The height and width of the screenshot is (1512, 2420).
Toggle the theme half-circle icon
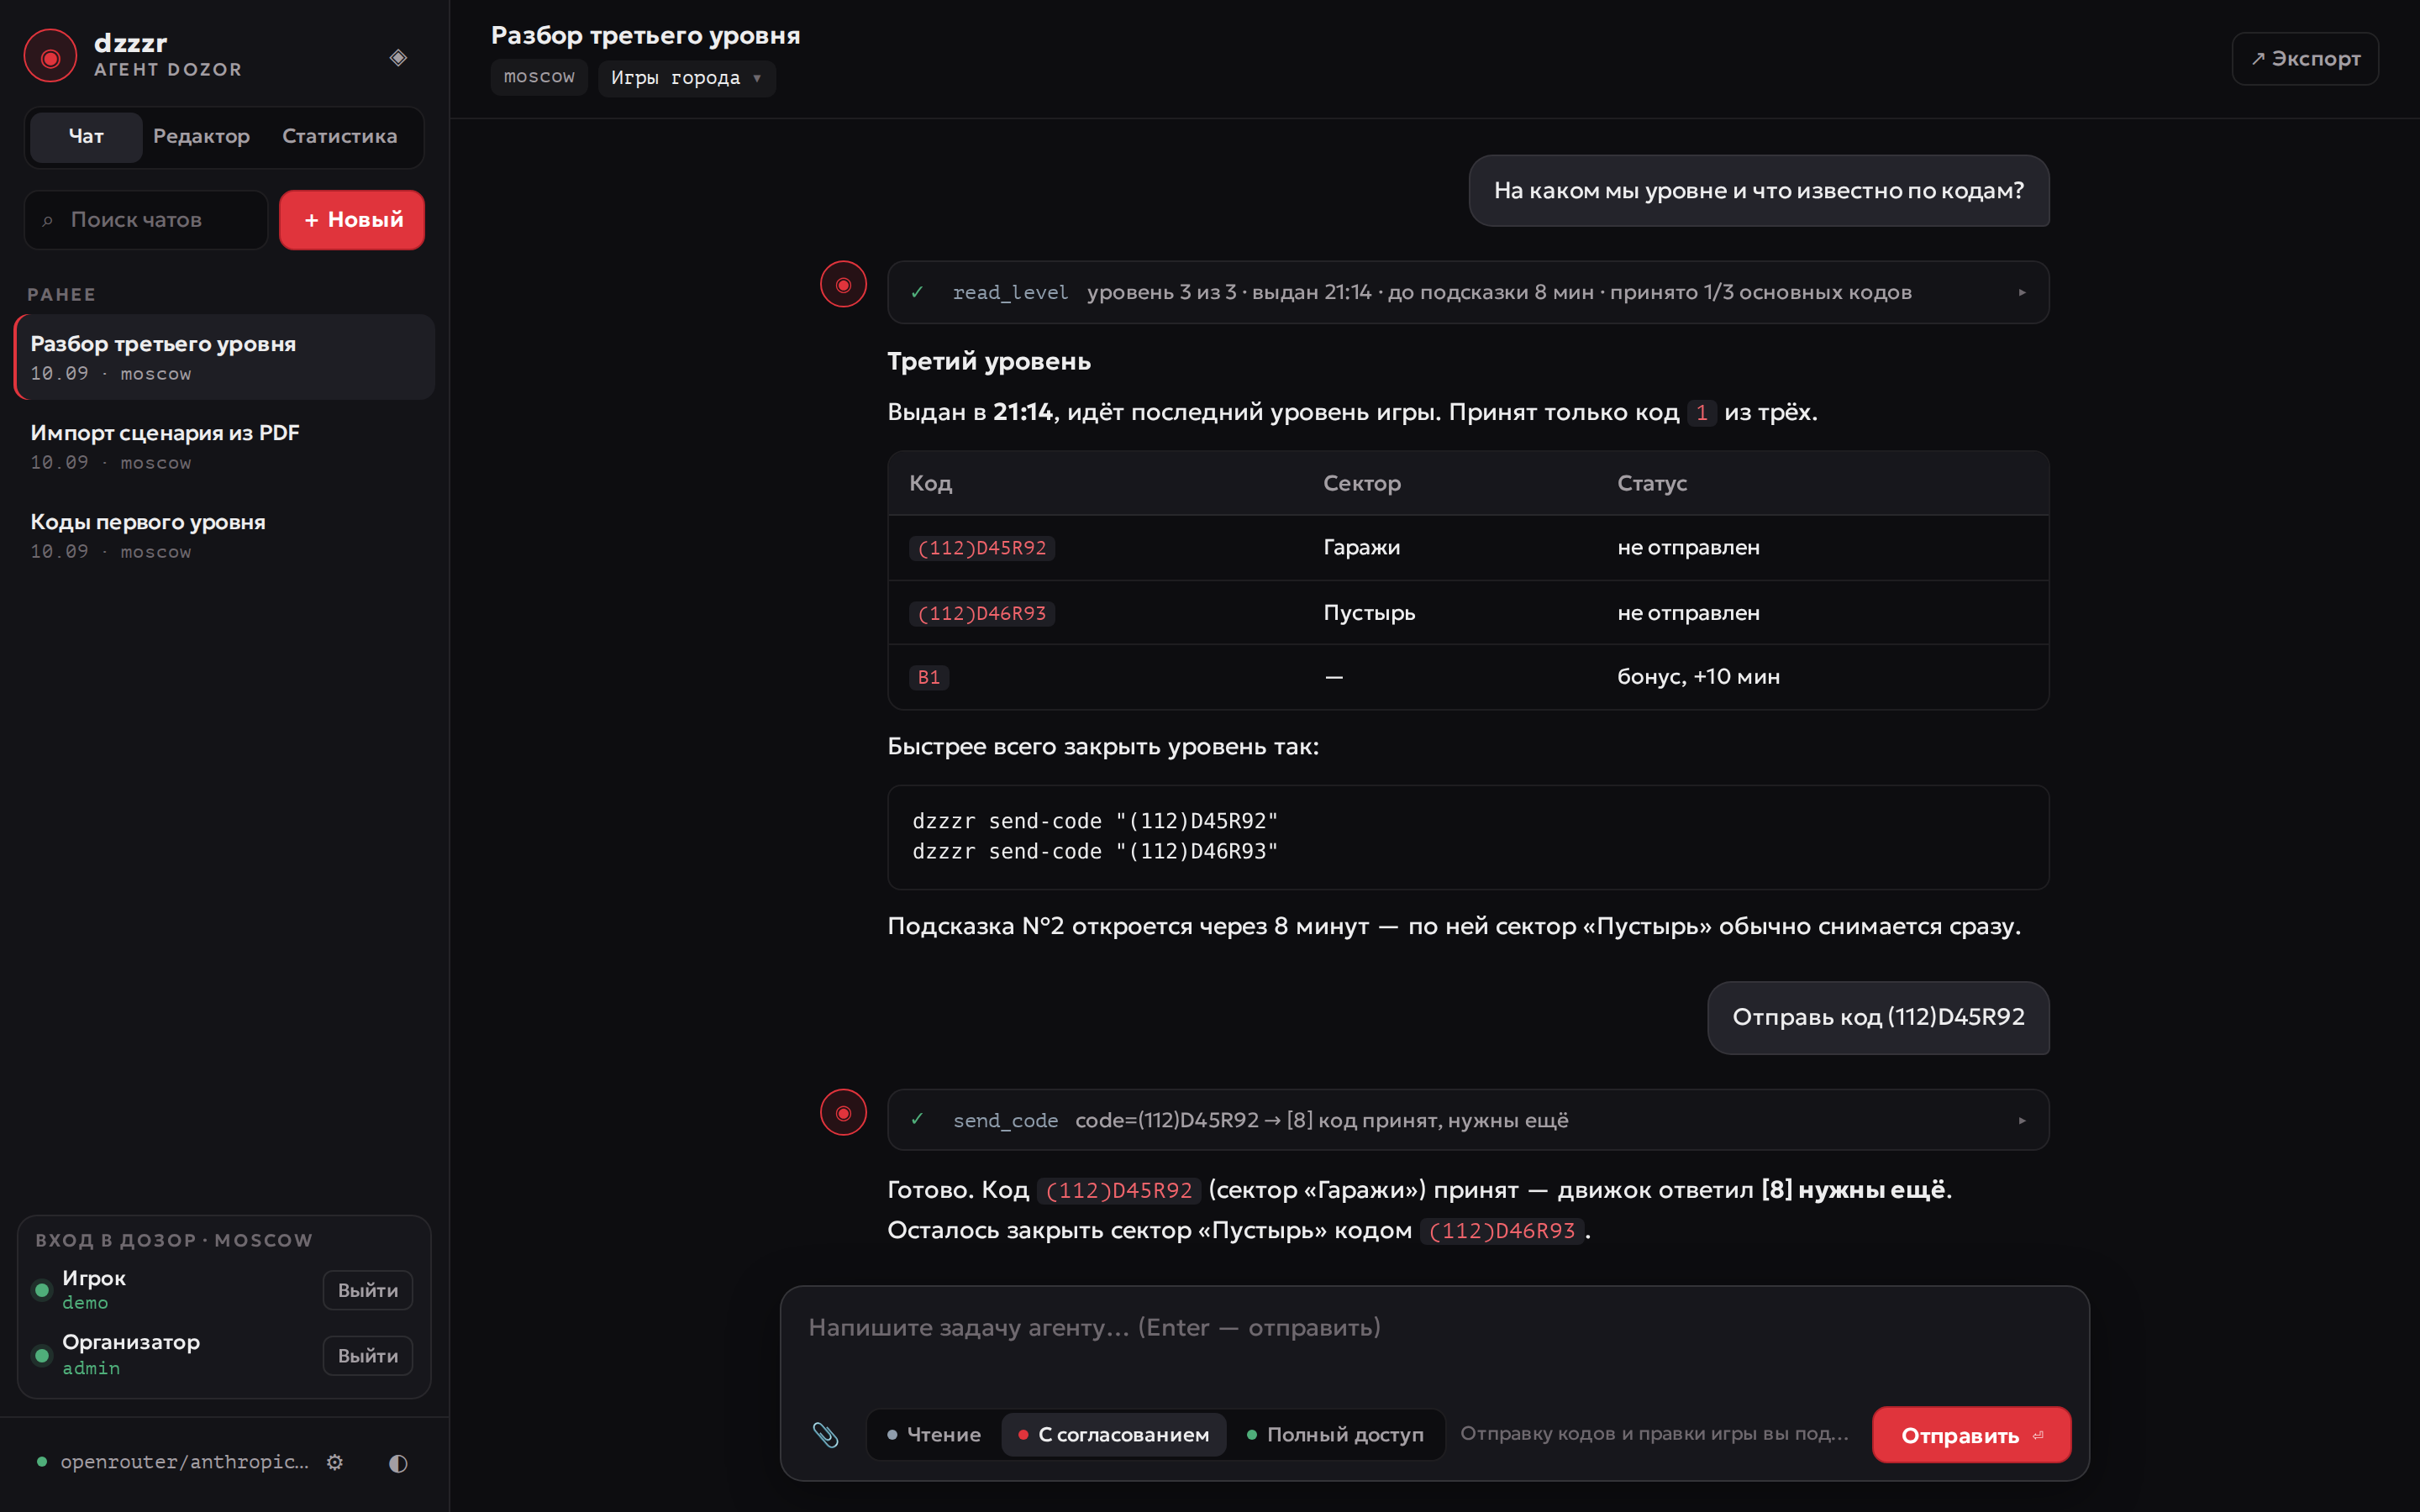click(398, 1463)
